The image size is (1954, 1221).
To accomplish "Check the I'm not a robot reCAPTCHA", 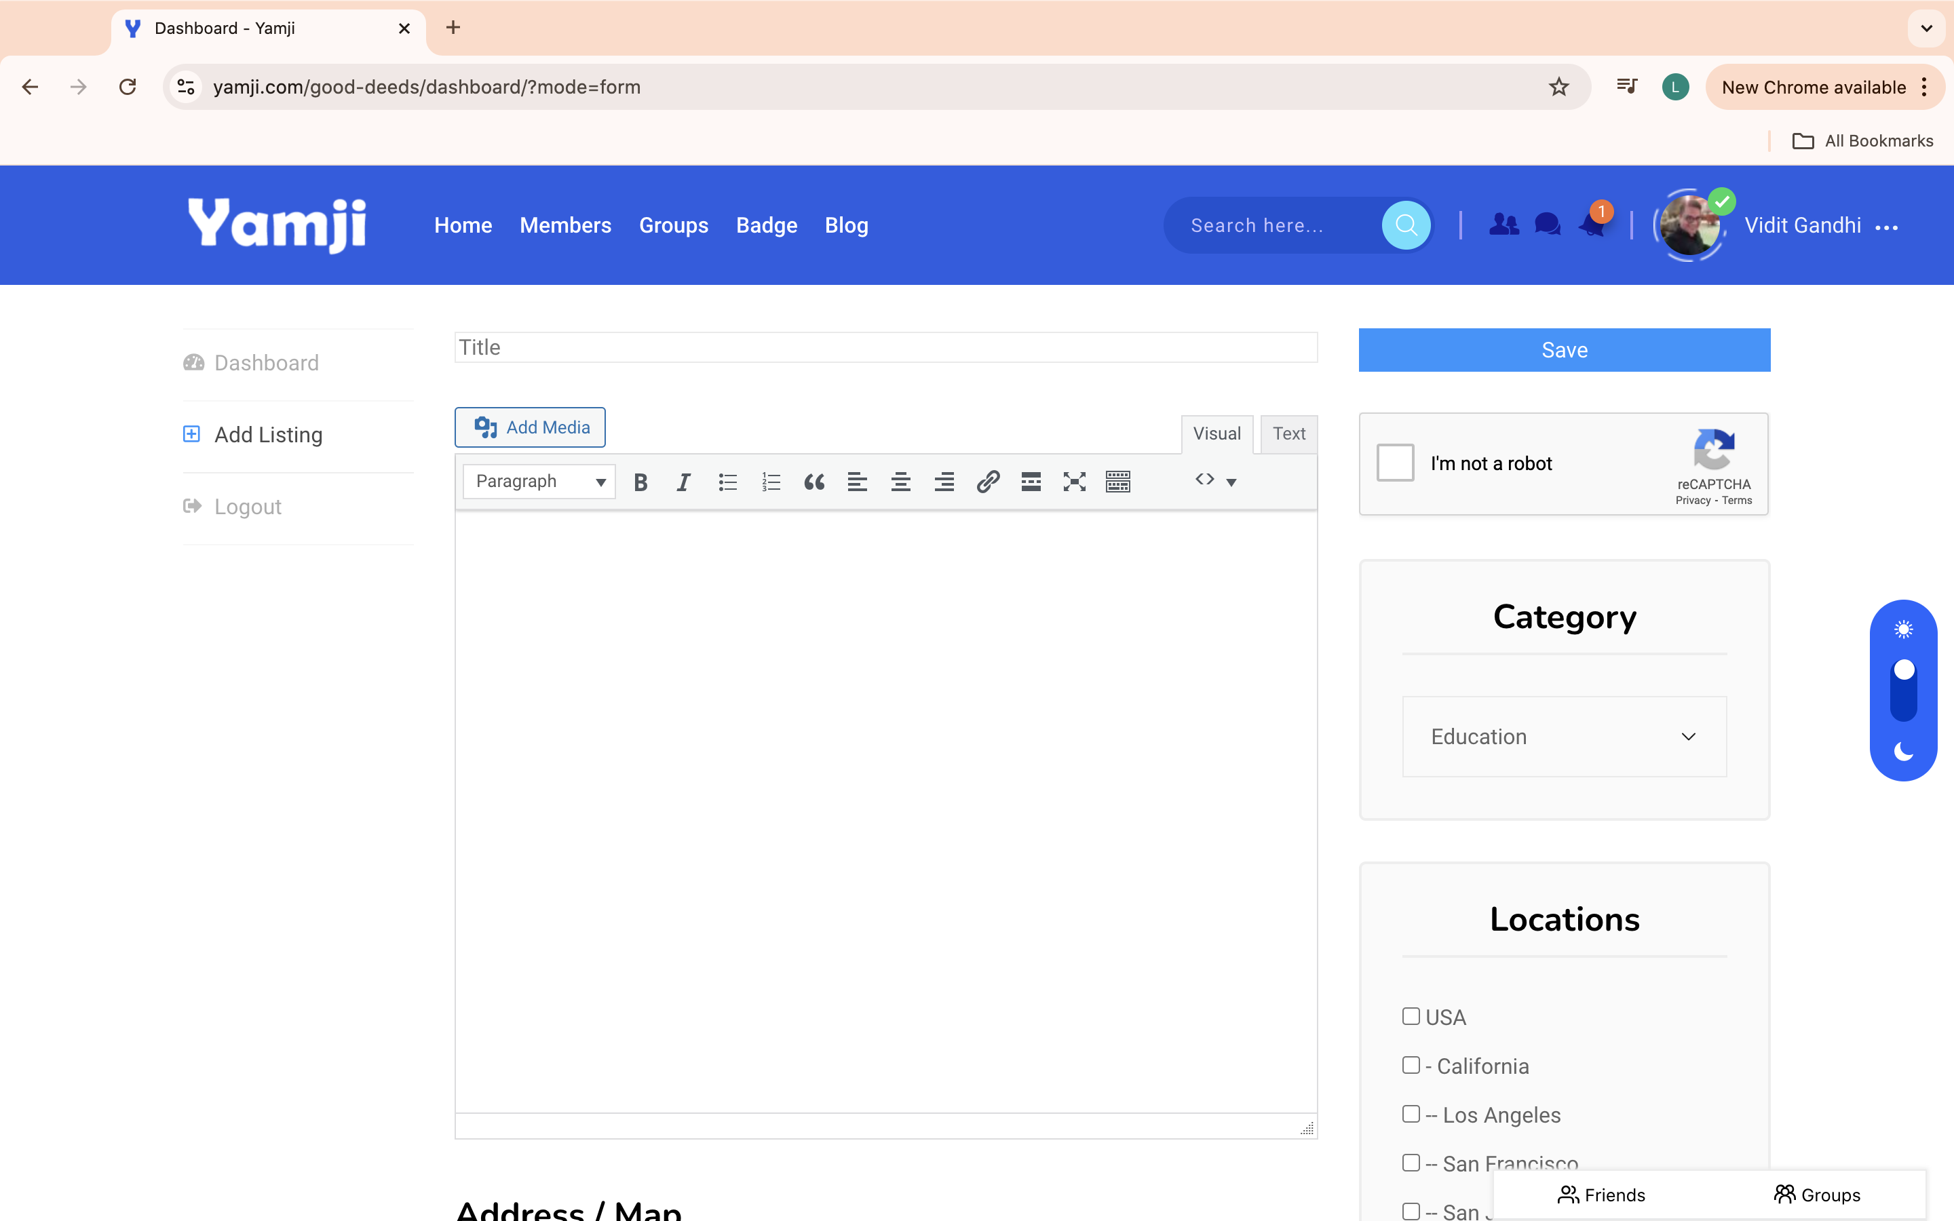I will tap(1394, 463).
